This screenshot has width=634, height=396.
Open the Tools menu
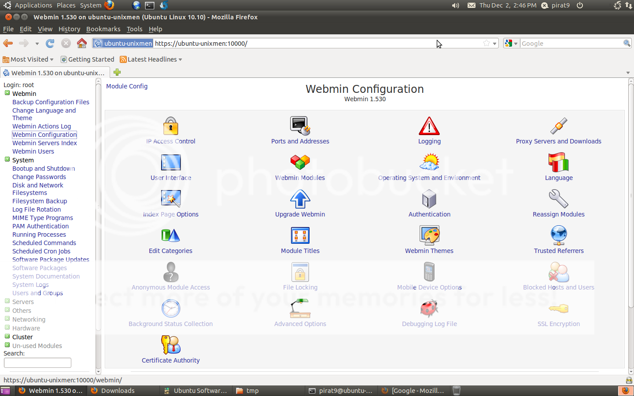[x=134, y=29]
